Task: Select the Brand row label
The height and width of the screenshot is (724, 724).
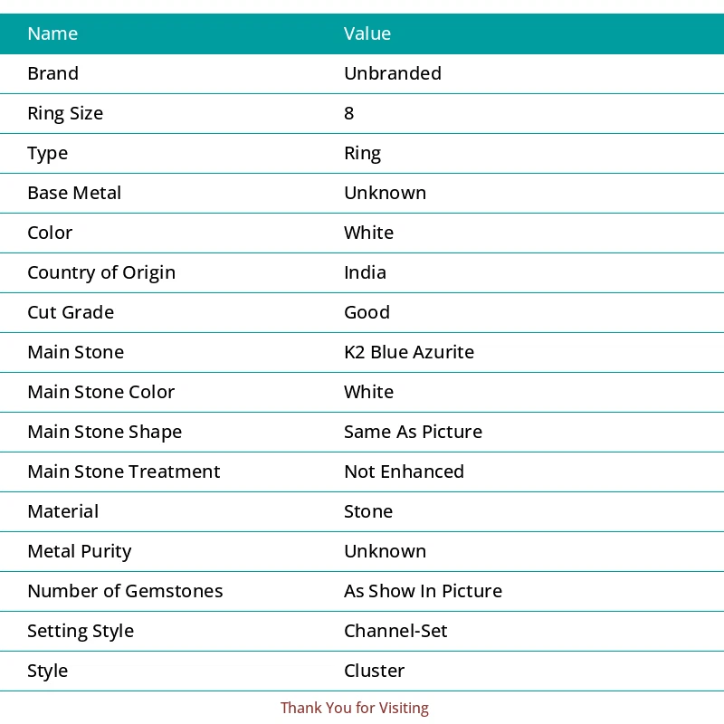Action: (52, 73)
